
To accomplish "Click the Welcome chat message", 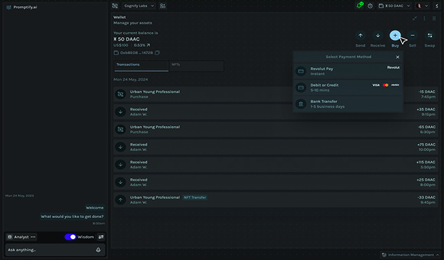I will click(x=94, y=208).
